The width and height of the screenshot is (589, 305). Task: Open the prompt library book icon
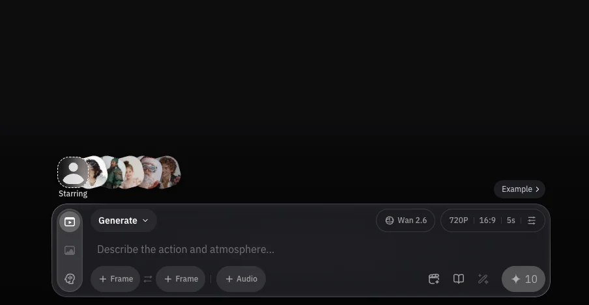(x=459, y=279)
